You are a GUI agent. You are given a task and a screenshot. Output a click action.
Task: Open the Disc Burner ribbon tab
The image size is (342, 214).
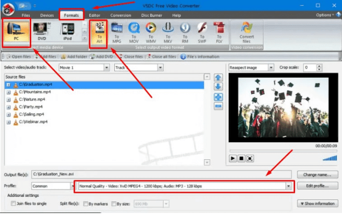tap(151, 15)
